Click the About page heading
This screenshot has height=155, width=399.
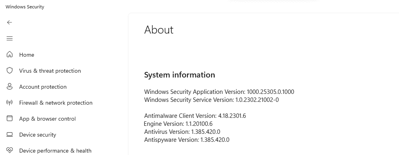159,30
